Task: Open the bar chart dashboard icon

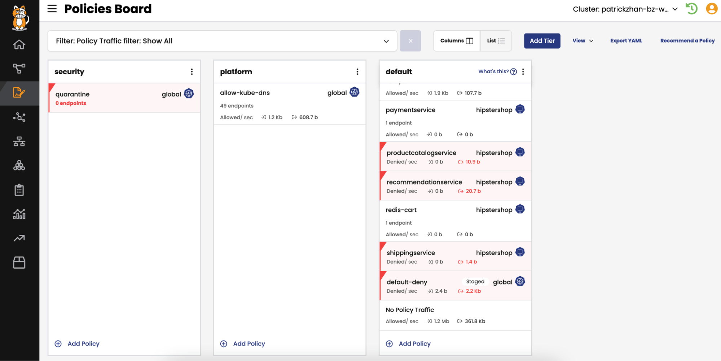Action: (x=19, y=214)
